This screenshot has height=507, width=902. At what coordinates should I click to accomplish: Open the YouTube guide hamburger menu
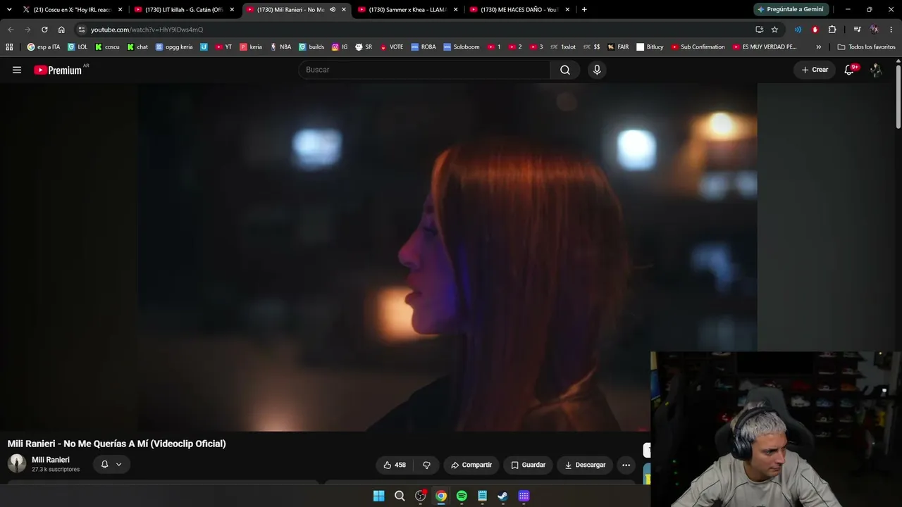tap(17, 70)
